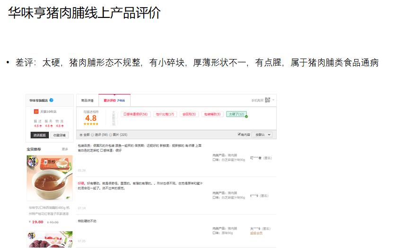The height and width of the screenshot is (248, 401).
Task: Click the 天猫10年店 label text
Action: pos(48,111)
